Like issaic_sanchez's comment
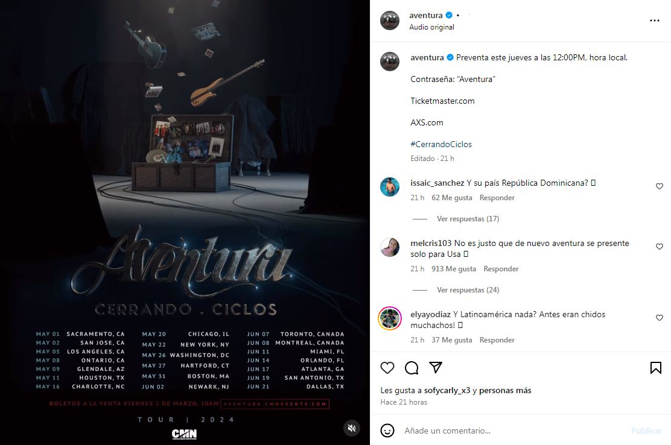The width and height of the screenshot is (671, 445). pos(660,186)
